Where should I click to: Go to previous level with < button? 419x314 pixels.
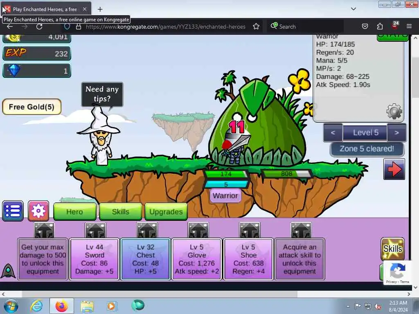pyautogui.click(x=333, y=132)
